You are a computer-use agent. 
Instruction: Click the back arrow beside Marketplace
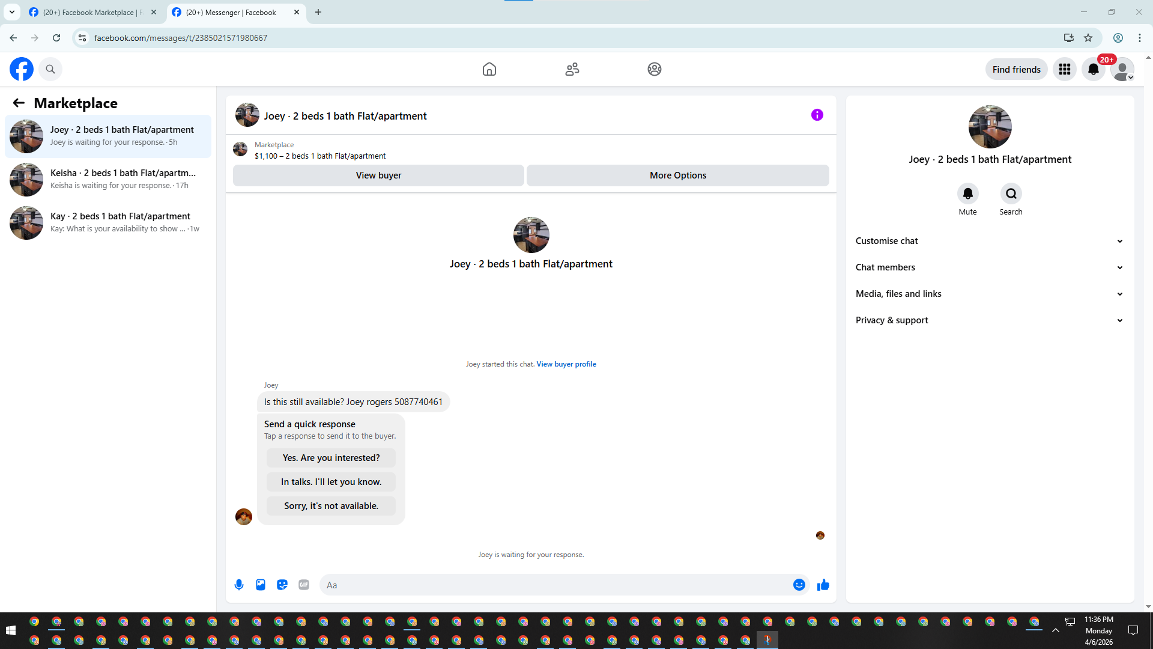[19, 103]
